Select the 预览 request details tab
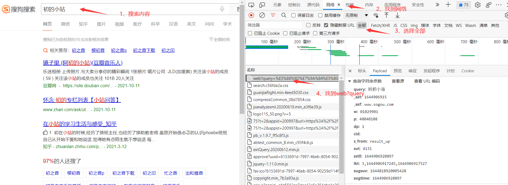Viewport: 508px width, 185px height. [x=398, y=71]
